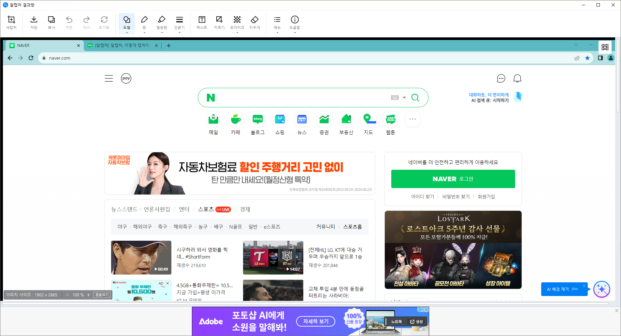The width and height of the screenshot is (621, 336).
Task: Toggle the on-screen keyboard in Naver search
Action: point(395,97)
